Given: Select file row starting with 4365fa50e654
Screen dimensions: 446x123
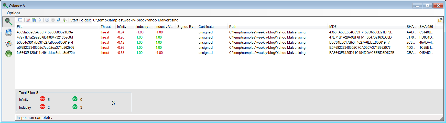Looking at the screenshot, I should point(229,32).
